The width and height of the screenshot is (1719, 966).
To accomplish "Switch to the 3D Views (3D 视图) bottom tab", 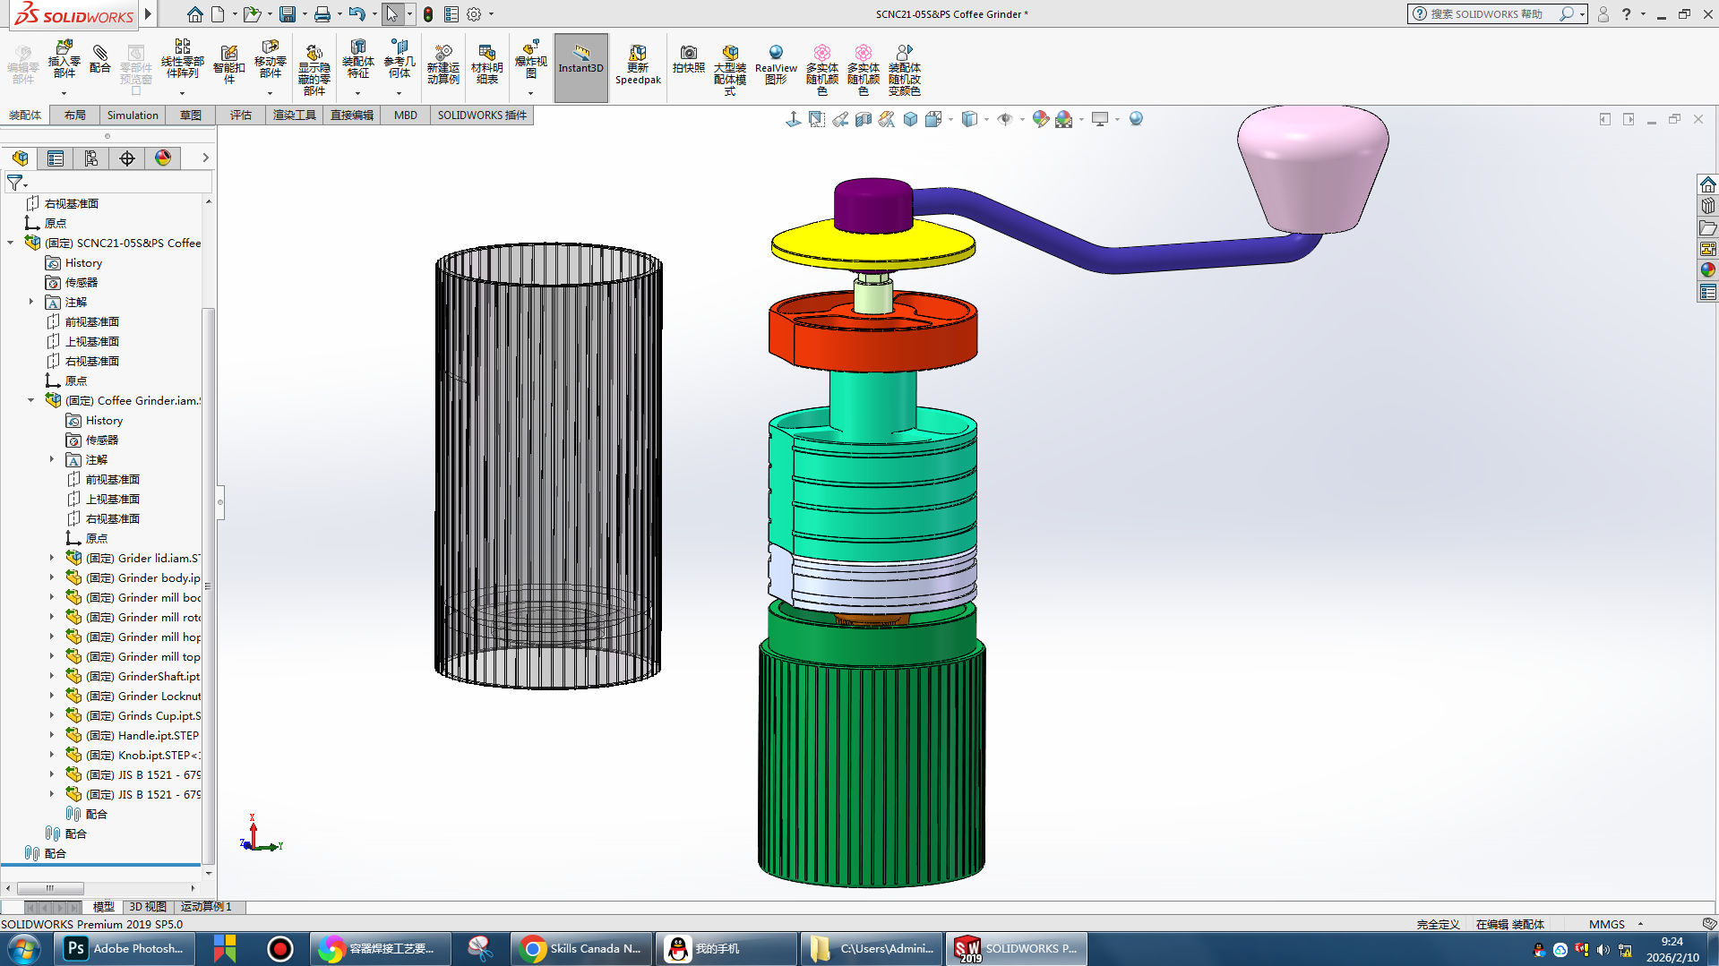I will click(148, 907).
